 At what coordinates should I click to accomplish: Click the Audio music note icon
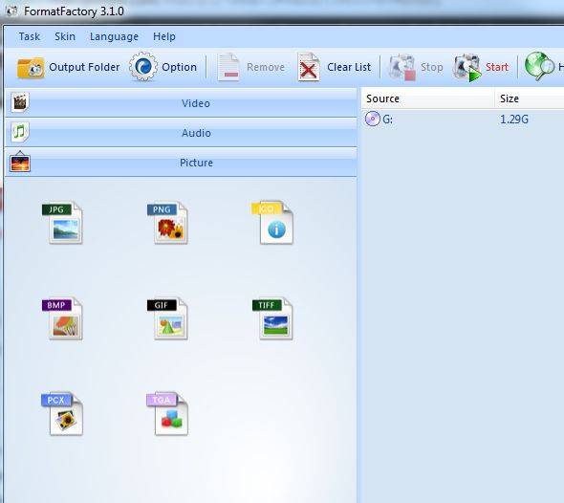click(20, 132)
